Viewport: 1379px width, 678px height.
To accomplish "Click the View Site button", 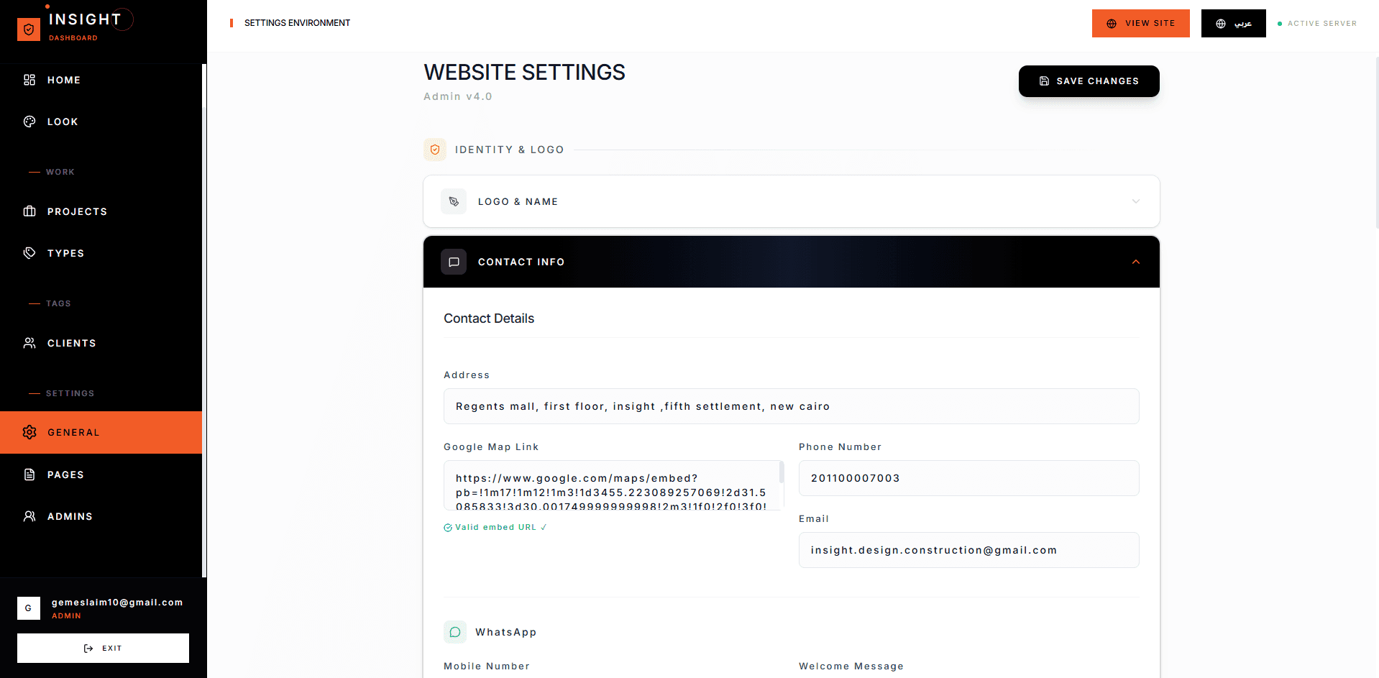I will (1140, 23).
